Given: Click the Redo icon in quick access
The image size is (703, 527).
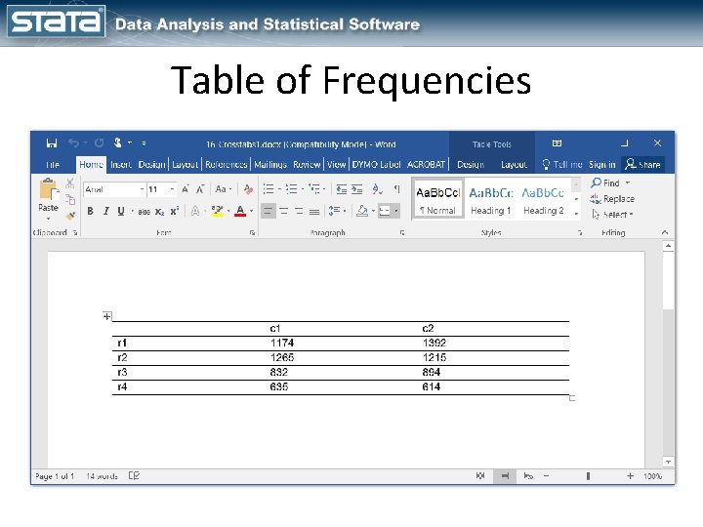Looking at the screenshot, I should (99, 143).
